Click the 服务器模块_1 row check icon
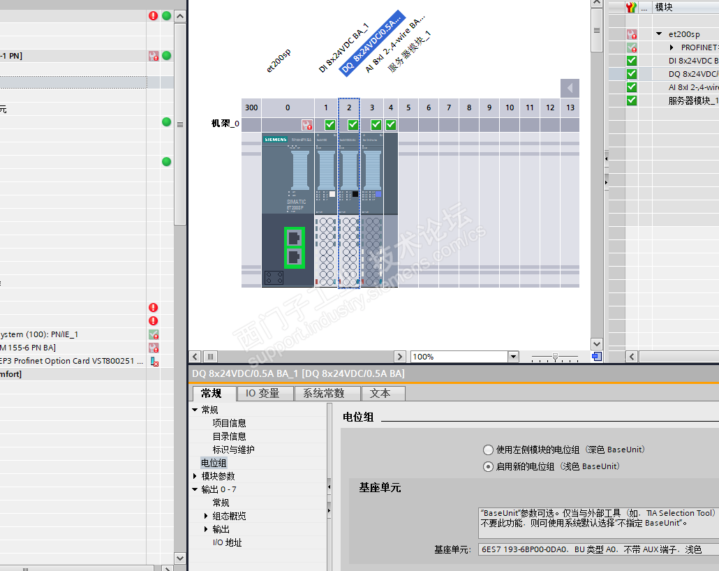719x571 pixels. tap(632, 101)
